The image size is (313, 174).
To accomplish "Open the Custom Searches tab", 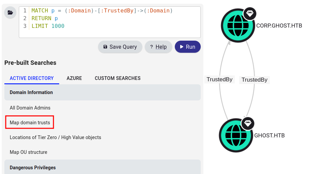I will (x=118, y=78).
